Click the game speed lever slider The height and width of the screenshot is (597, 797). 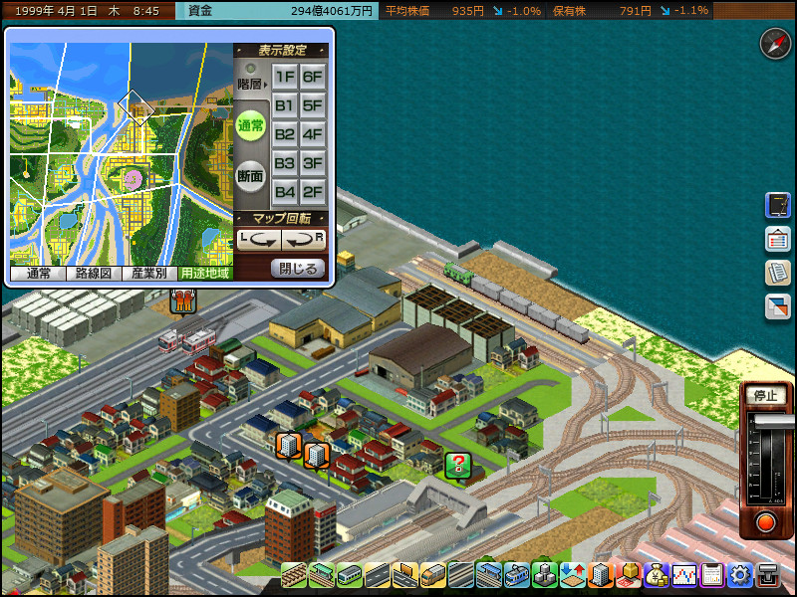[775, 421]
